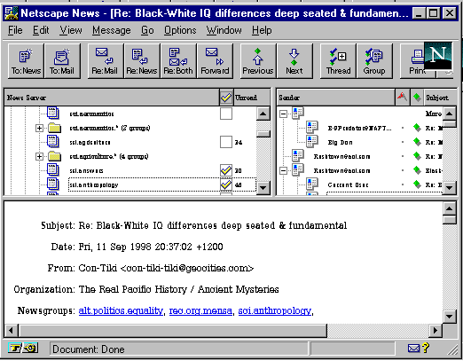Click the sci.aeronautics newsgroup document icon

[53, 113]
